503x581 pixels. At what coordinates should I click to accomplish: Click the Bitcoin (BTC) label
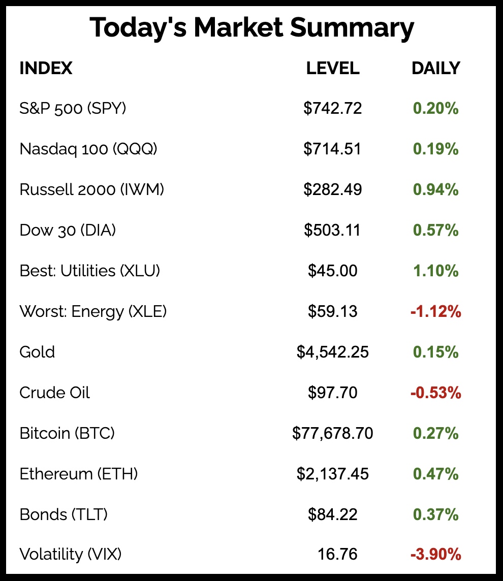click(67, 433)
